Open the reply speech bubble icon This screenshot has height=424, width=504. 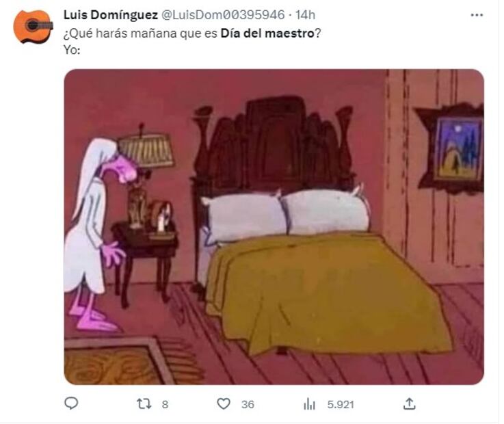point(71,403)
